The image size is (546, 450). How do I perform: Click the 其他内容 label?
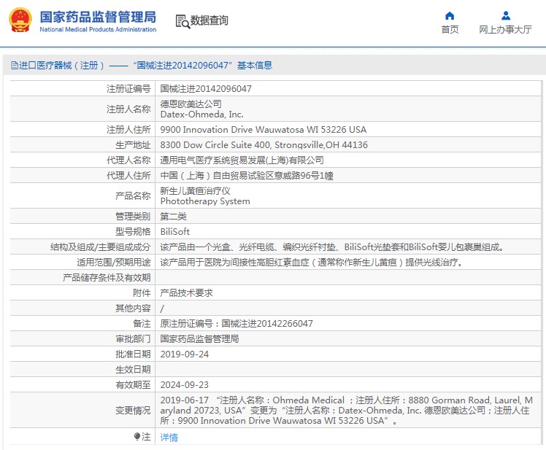coord(133,309)
